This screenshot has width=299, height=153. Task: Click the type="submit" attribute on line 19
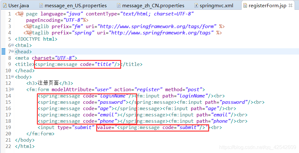pos(76,127)
